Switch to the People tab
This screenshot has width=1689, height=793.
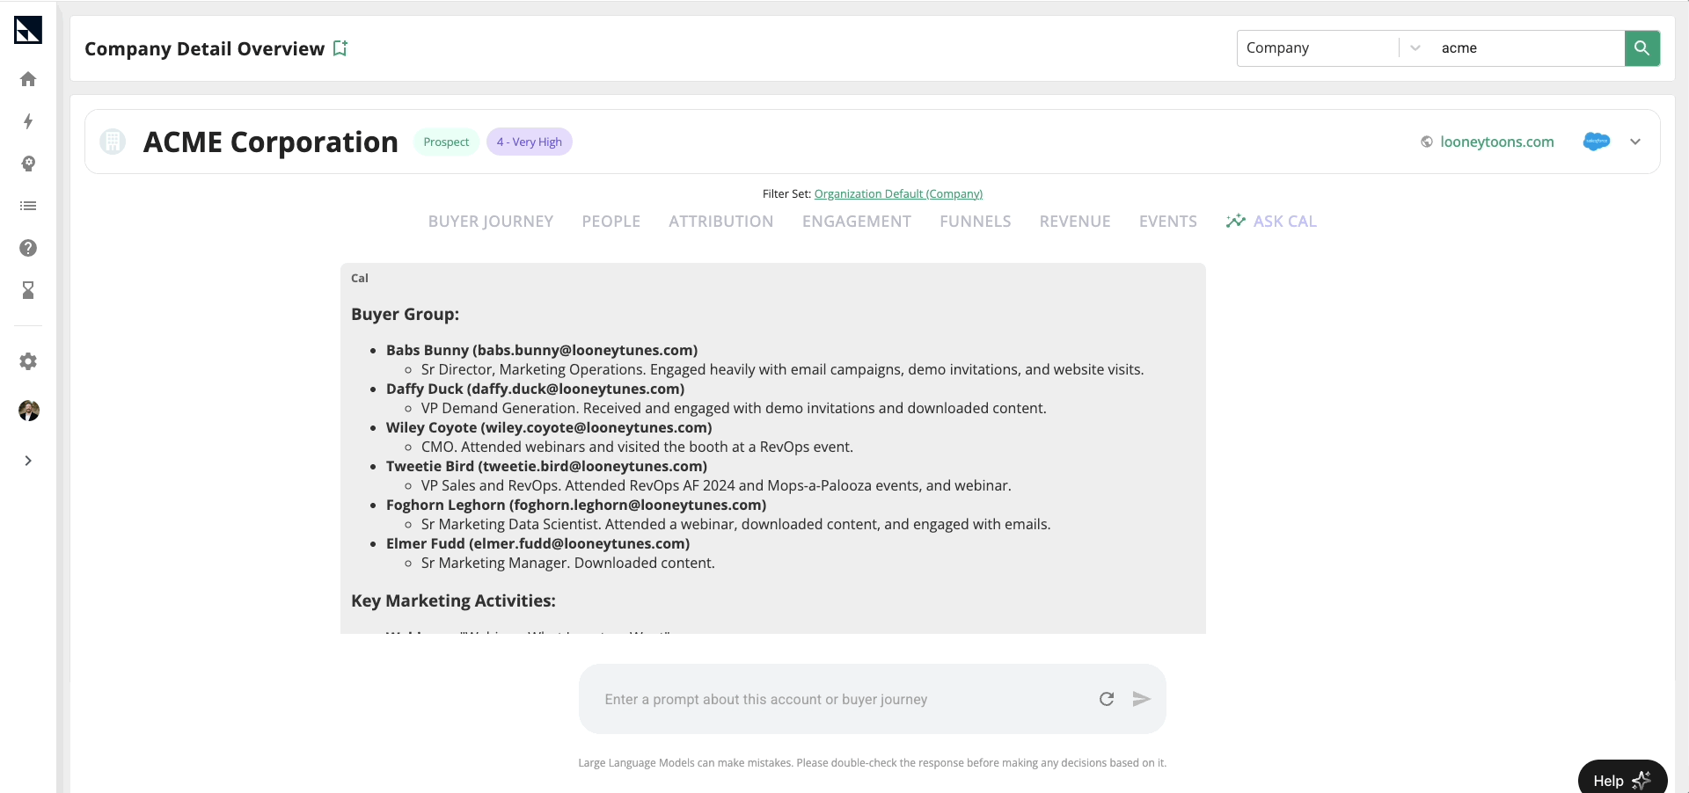tap(611, 222)
